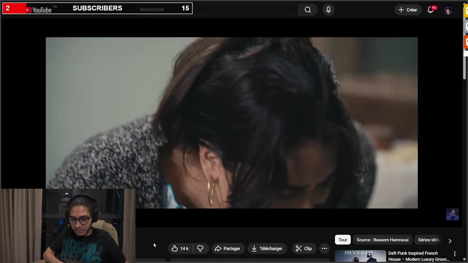
Task: Open notifications bell
Action: 431,10
